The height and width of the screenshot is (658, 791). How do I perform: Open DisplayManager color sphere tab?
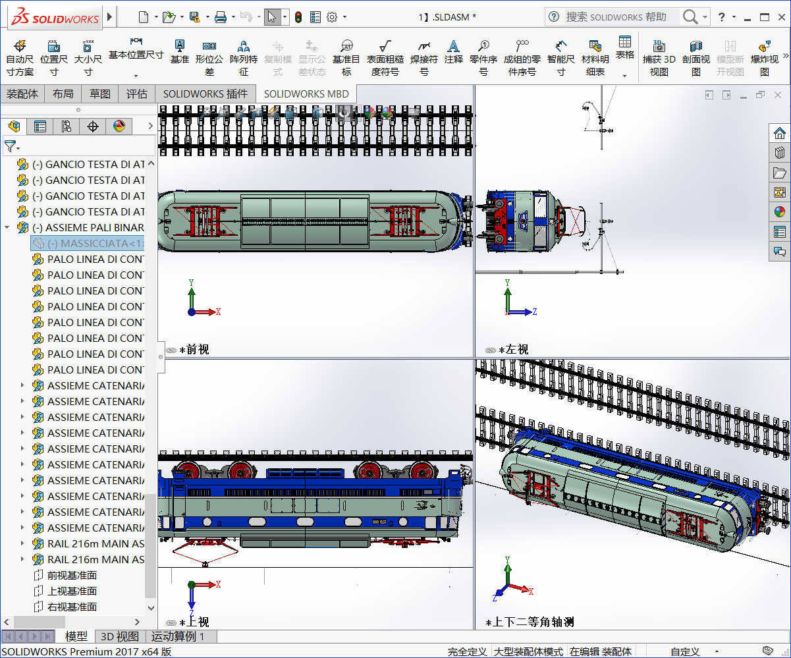(x=119, y=126)
